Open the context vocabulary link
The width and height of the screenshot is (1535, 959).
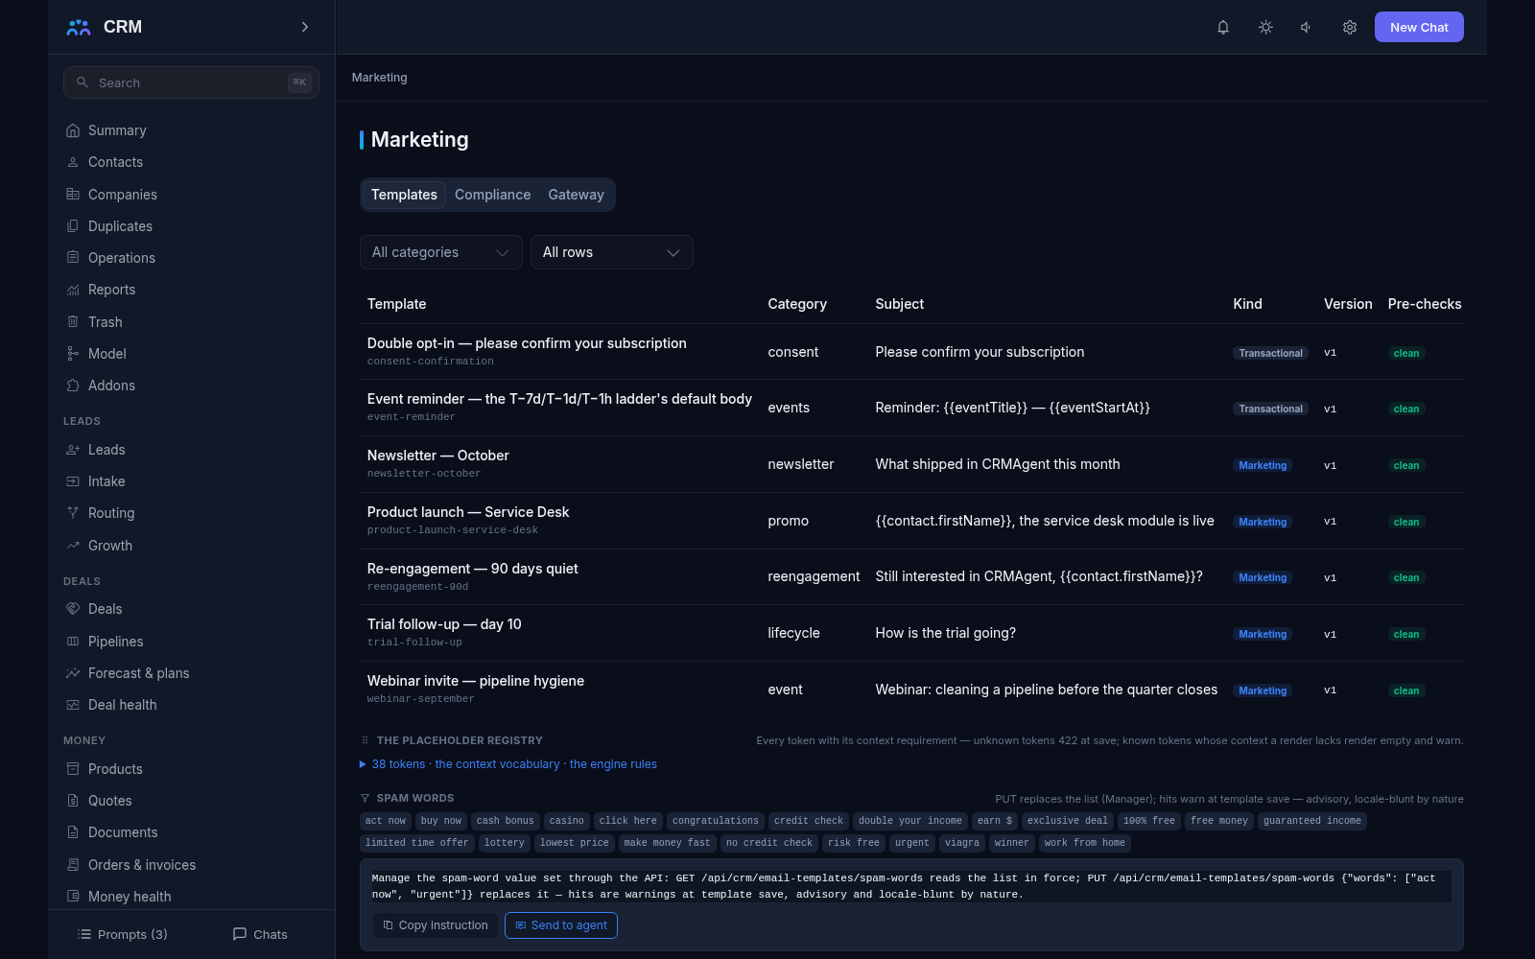497,764
